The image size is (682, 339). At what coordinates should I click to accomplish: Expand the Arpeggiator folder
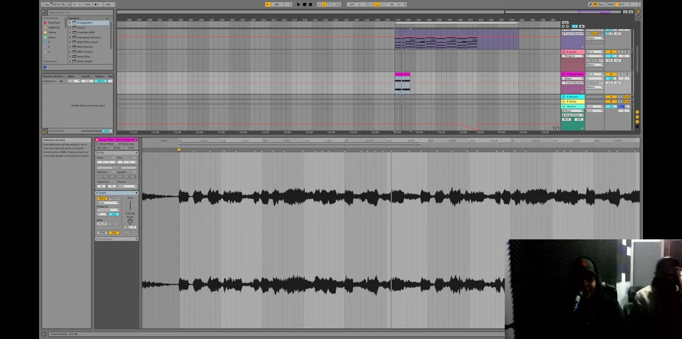(70, 23)
